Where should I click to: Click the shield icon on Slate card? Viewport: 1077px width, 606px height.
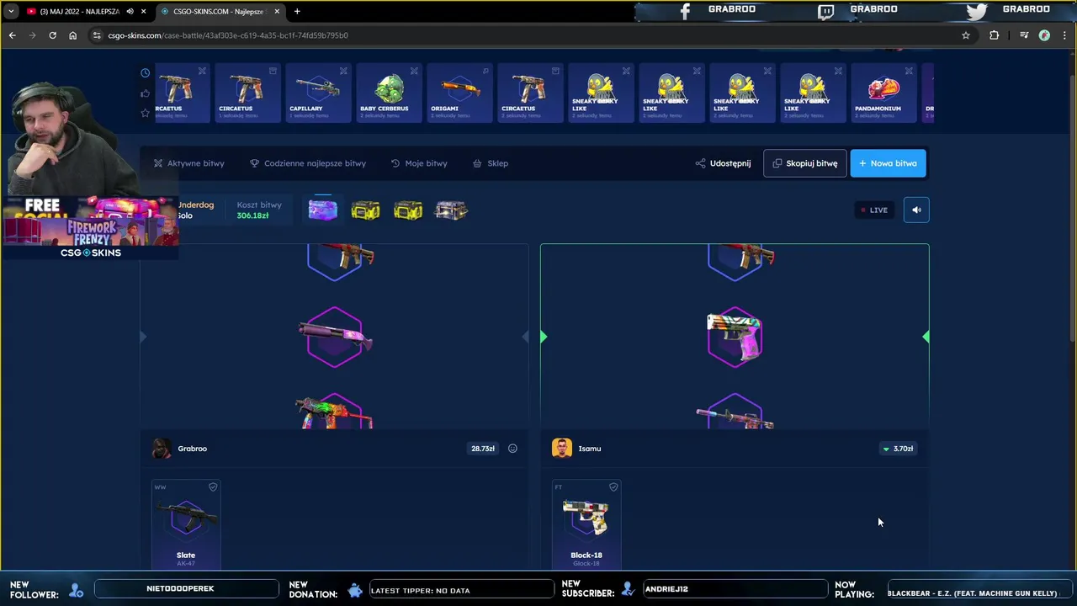[213, 486]
